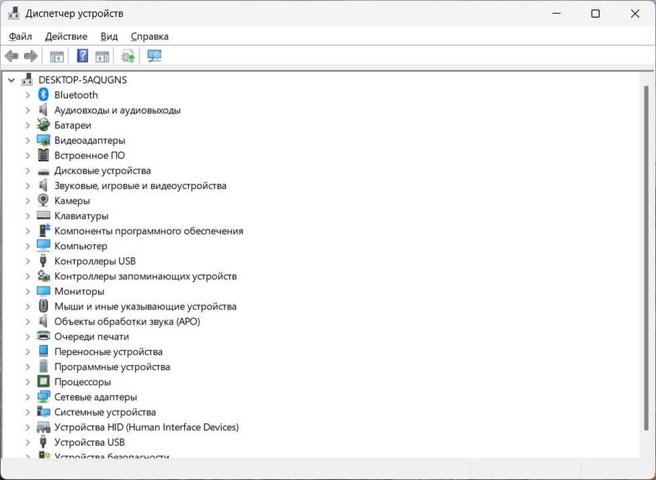Select the Процессоры row
Image resolution: width=656 pixels, height=480 pixels.
click(x=82, y=382)
